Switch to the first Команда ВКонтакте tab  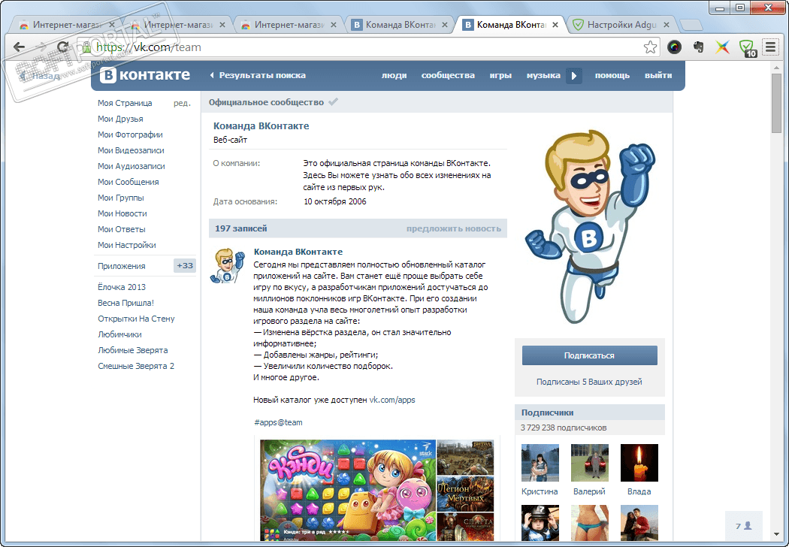tap(400, 25)
